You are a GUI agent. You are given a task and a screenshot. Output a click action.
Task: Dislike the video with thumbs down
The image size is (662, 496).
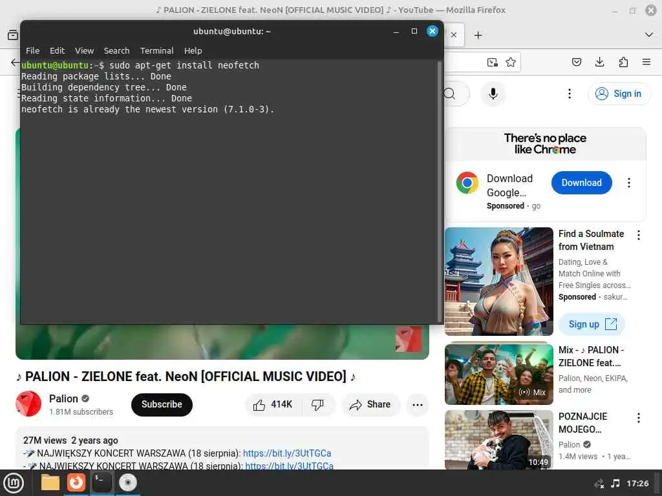point(317,405)
